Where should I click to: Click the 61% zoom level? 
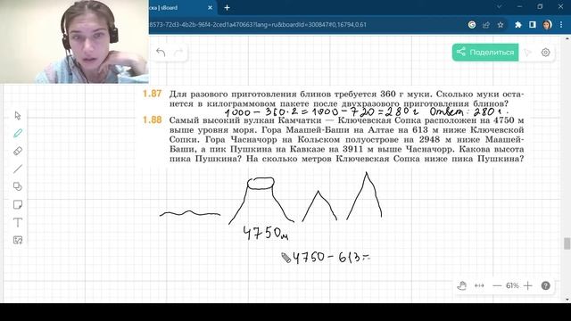coord(512,285)
